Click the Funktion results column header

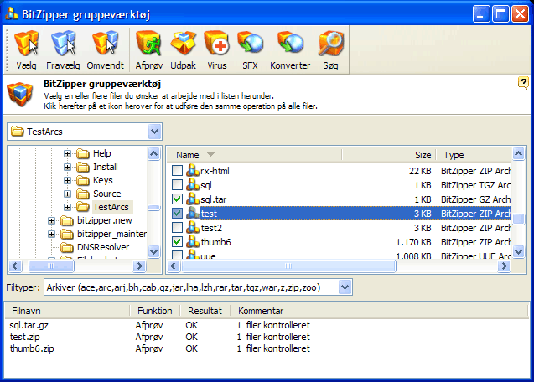click(155, 311)
